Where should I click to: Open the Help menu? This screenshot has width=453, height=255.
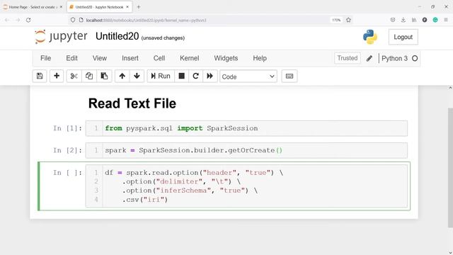[260, 58]
